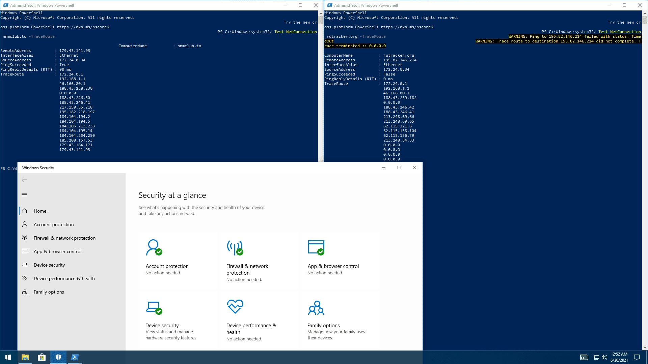
Task: Click right PowerShell window scrollbar down arrow
Action: [645, 347]
